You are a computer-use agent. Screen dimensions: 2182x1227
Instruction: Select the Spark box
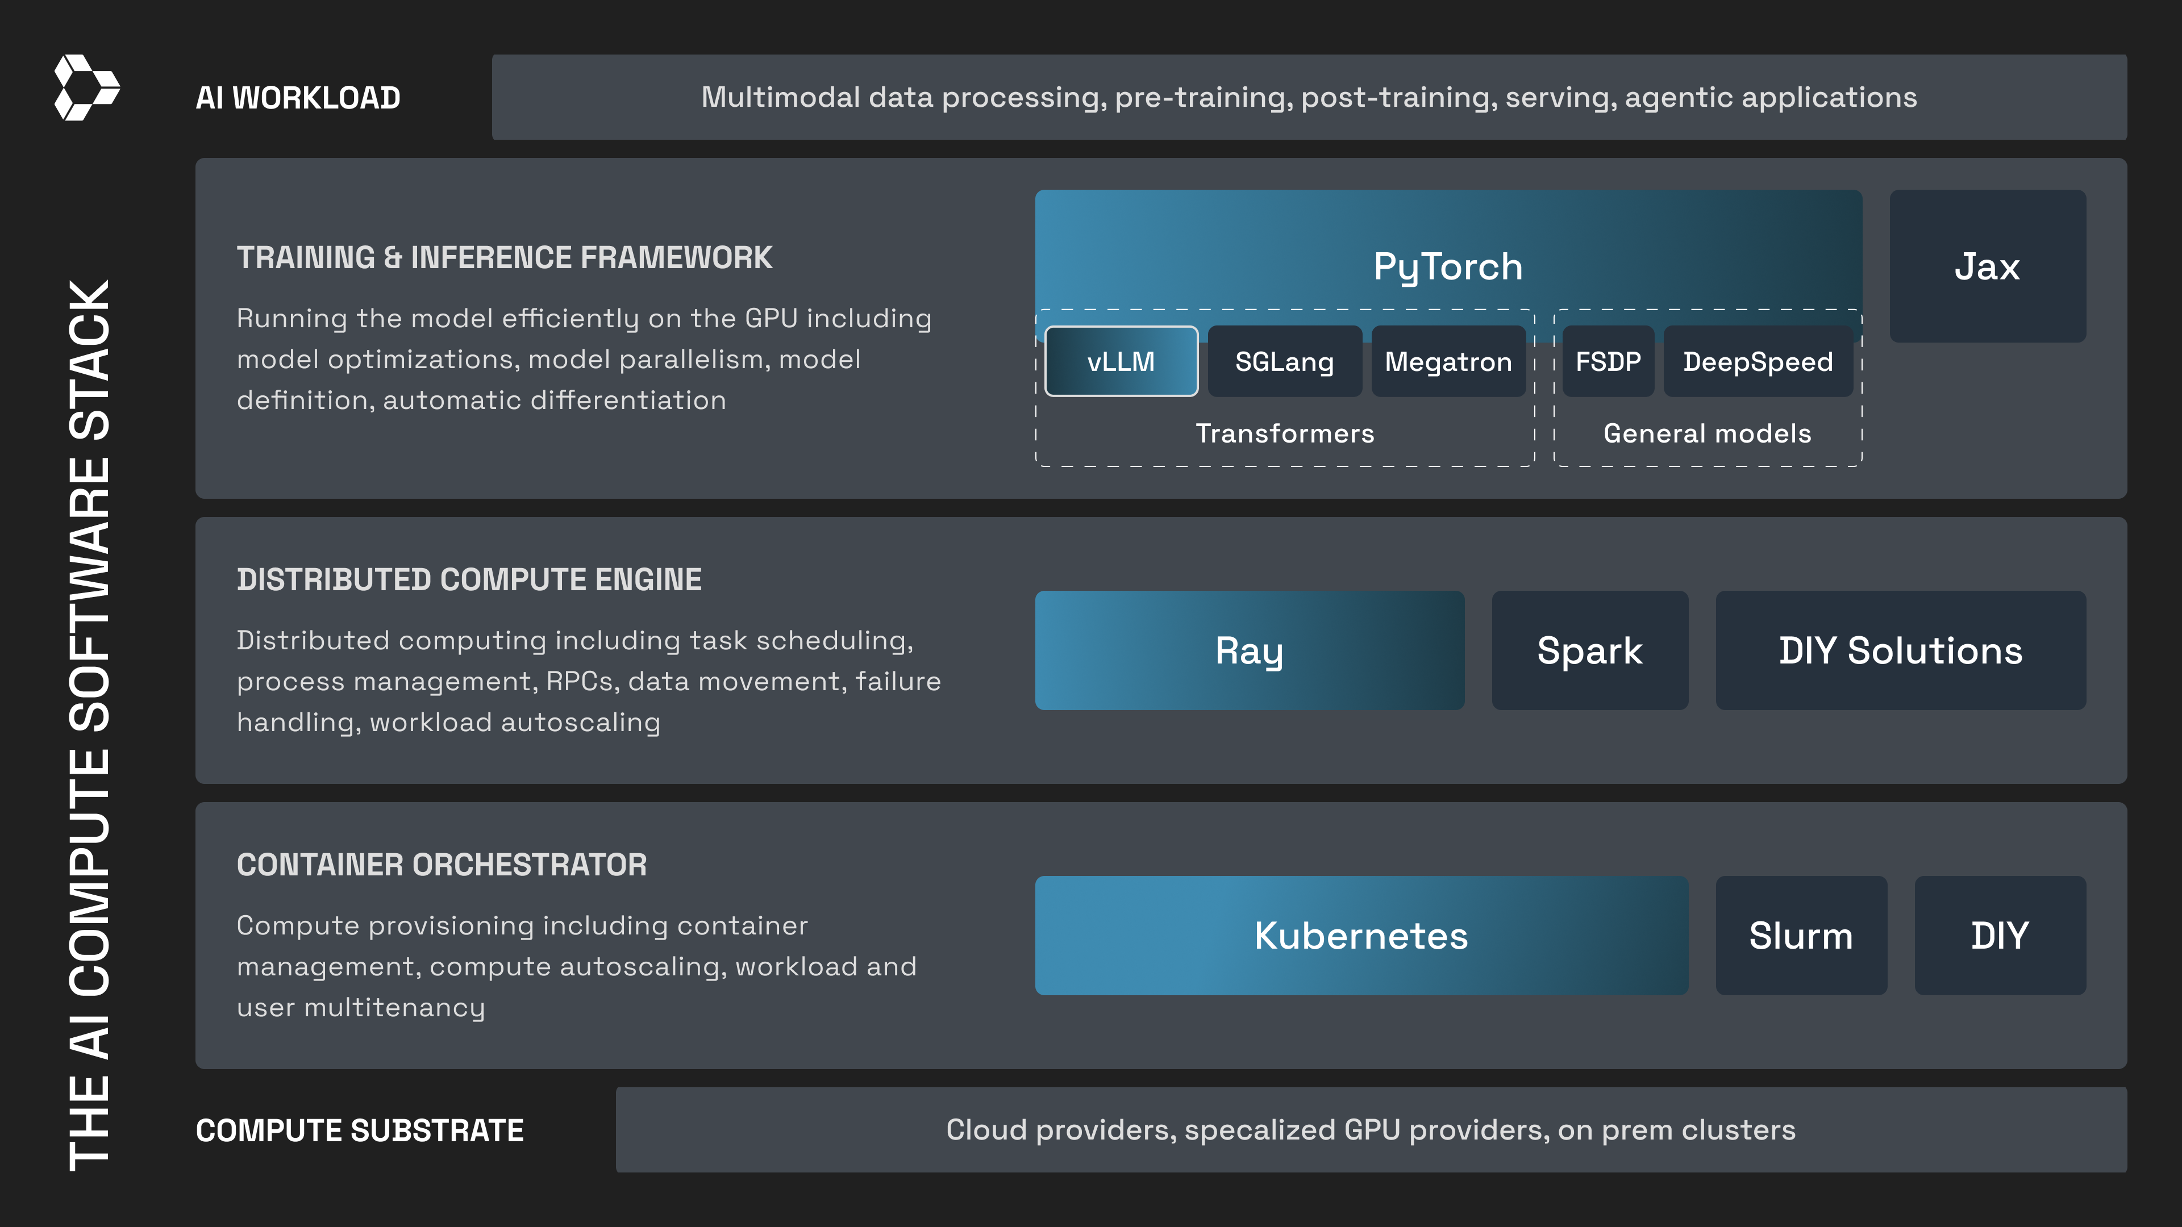coord(1589,650)
